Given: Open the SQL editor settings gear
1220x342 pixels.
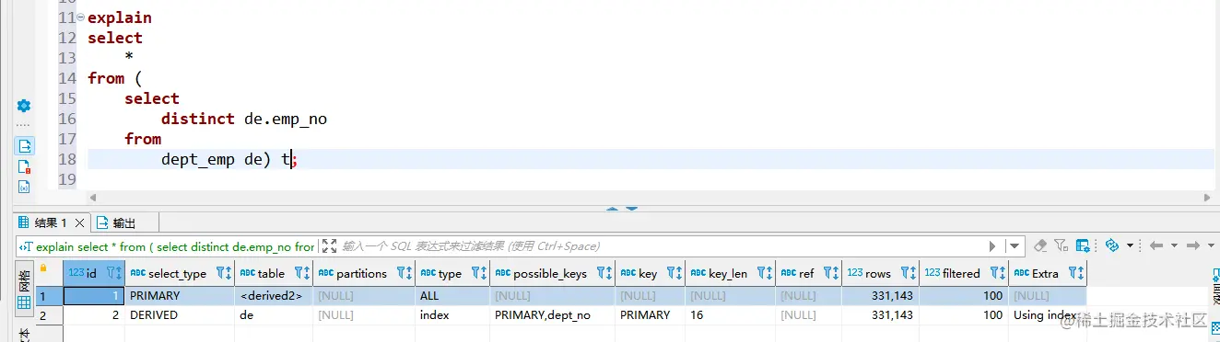Looking at the screenshot, I should coord(24,106).
